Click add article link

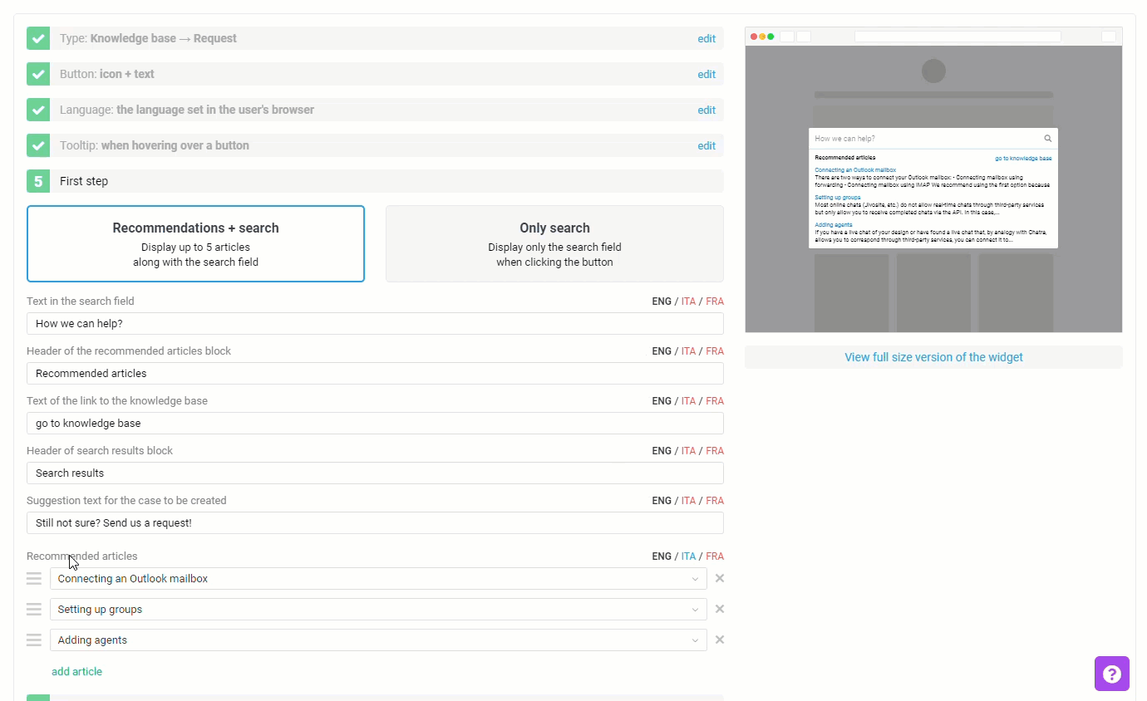pos(76,671)
